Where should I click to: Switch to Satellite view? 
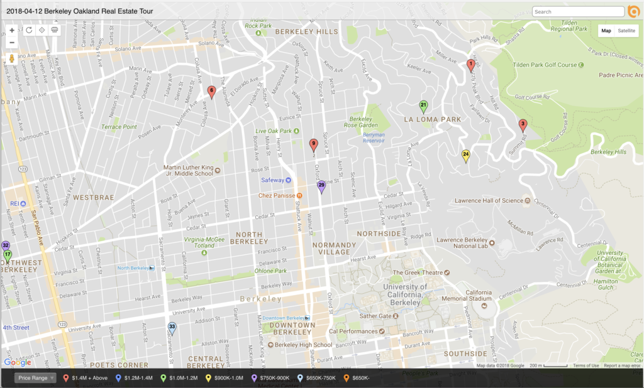(626, 30)
